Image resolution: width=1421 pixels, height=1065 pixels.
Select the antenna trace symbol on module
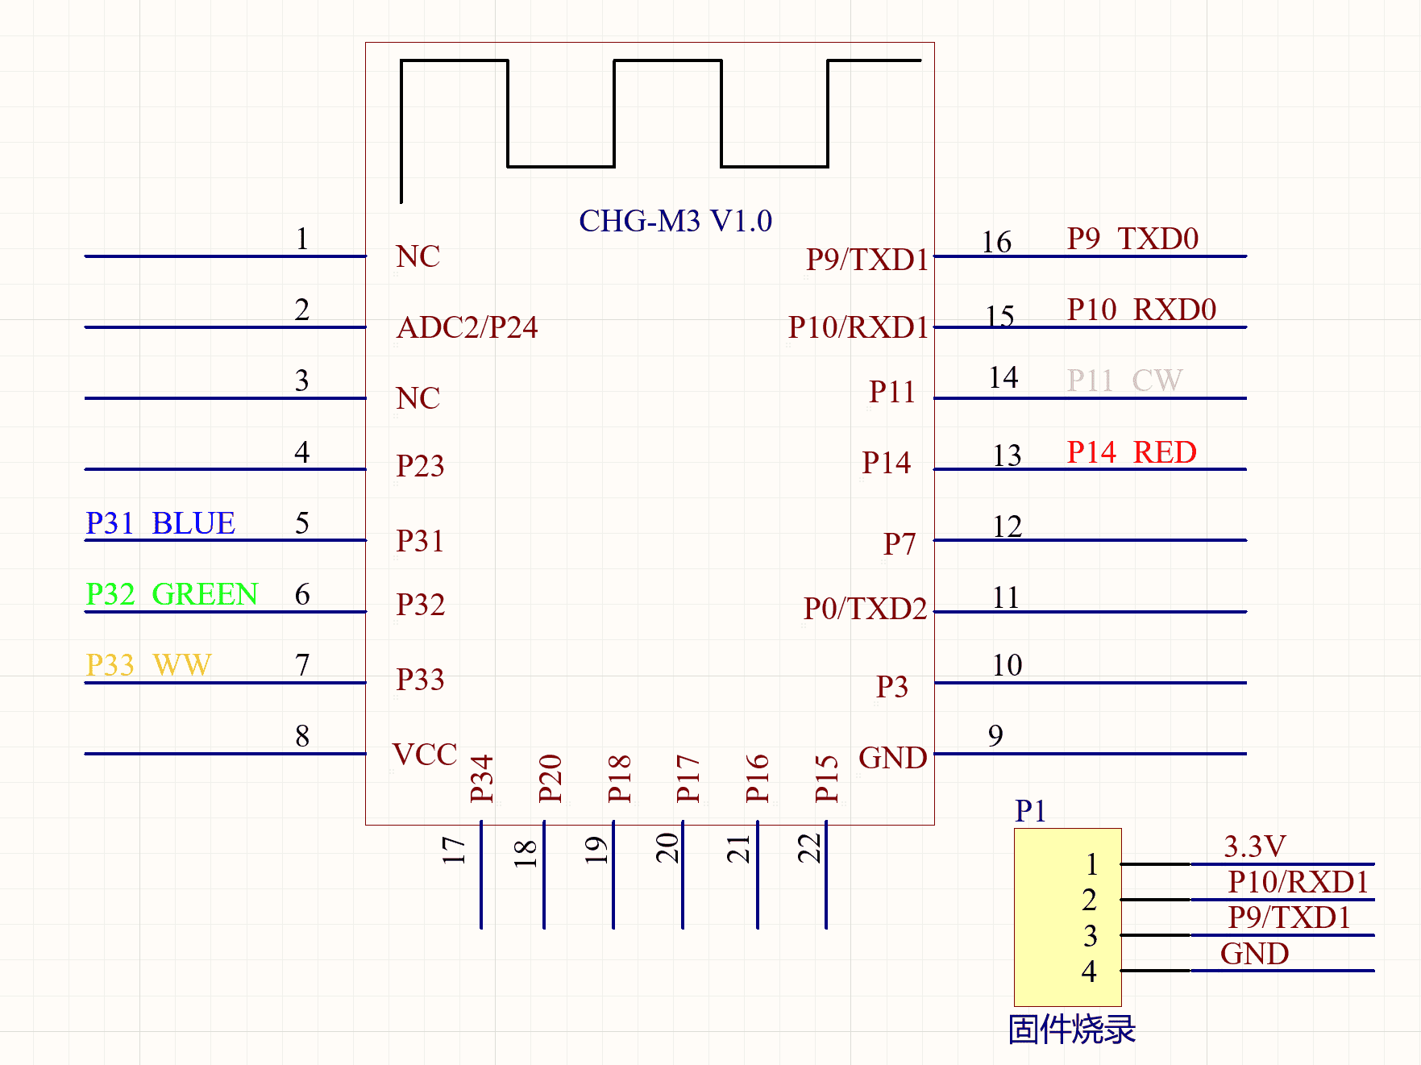click(660, 129)
